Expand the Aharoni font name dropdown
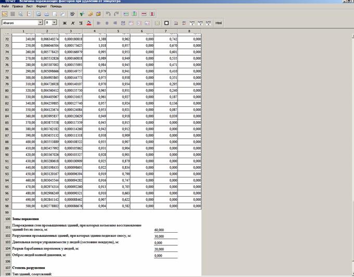The image size is (354, 277). tap(40, 23)
